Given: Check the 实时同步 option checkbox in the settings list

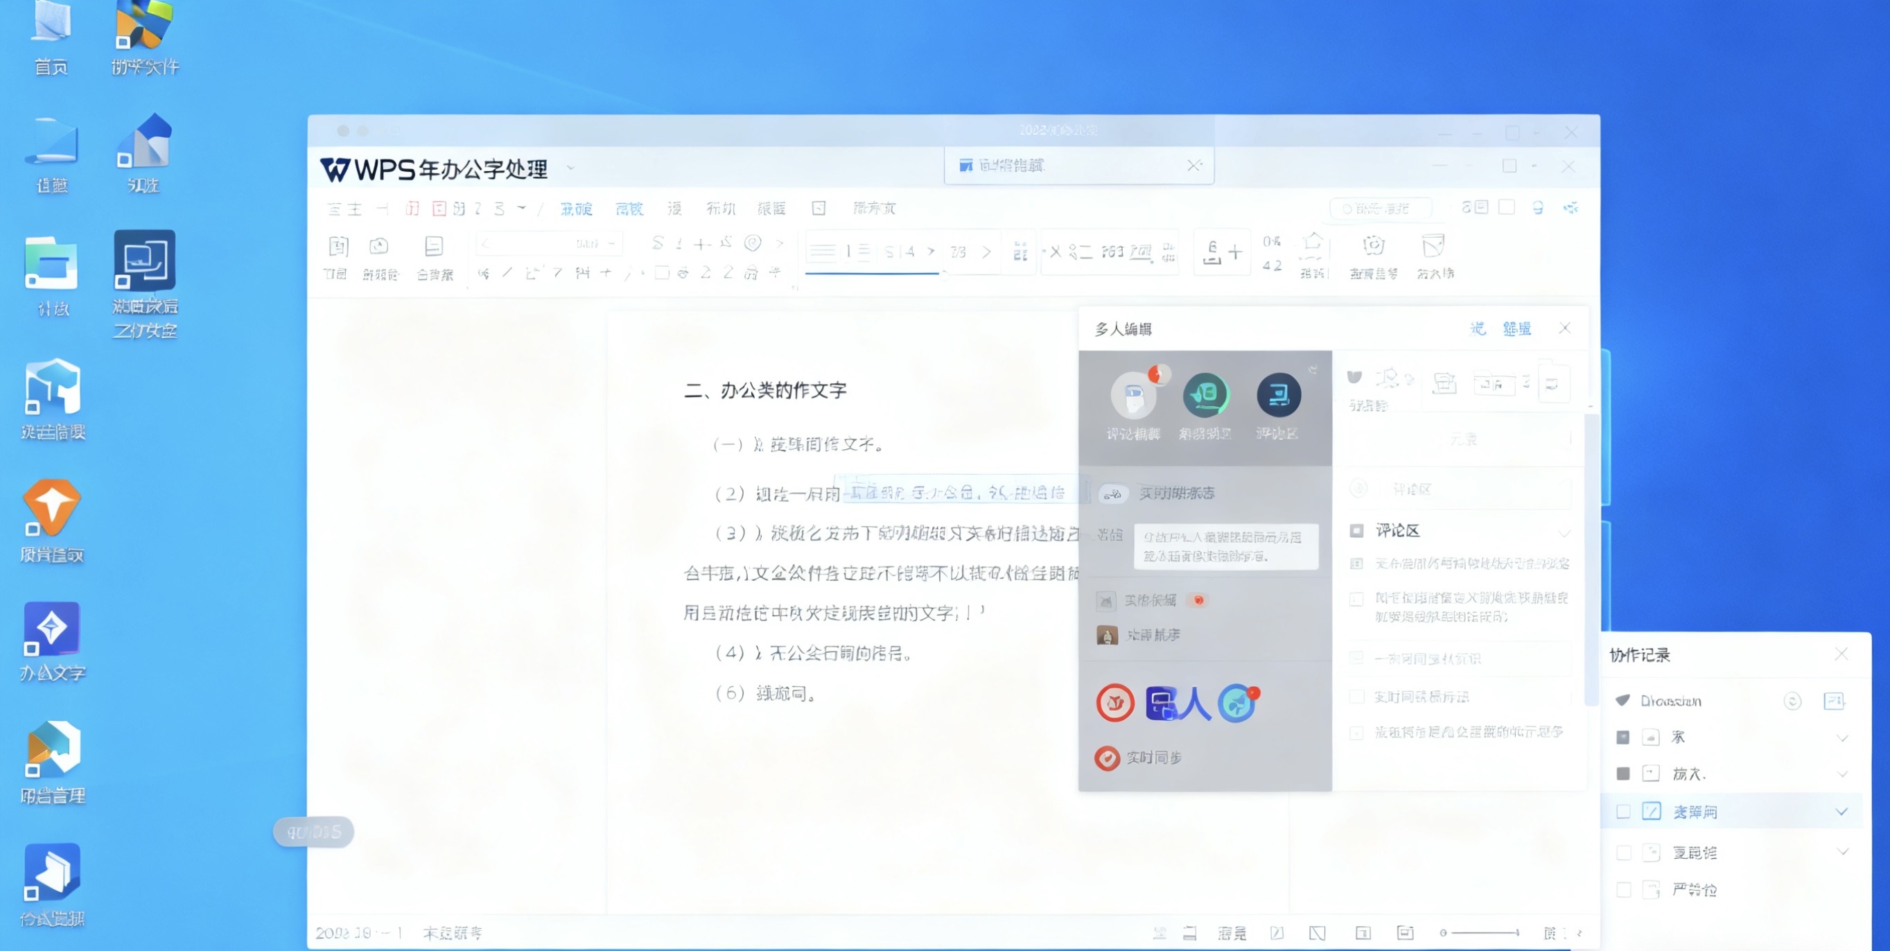Looking at the screenshot, I should (x=1356, y=696).
